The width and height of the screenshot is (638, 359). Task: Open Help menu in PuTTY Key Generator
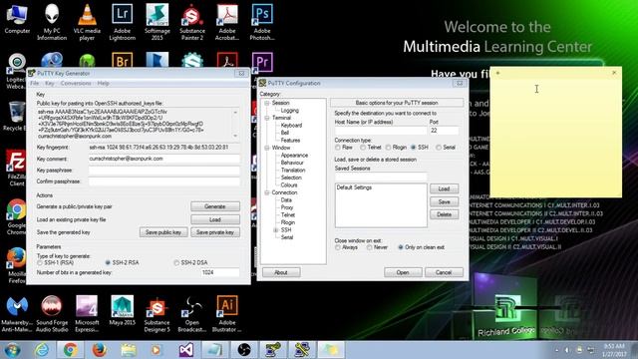click(103, 83)
